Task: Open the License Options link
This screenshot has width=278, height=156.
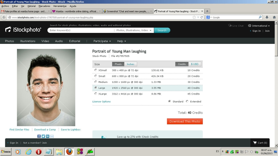Action: 101,102
